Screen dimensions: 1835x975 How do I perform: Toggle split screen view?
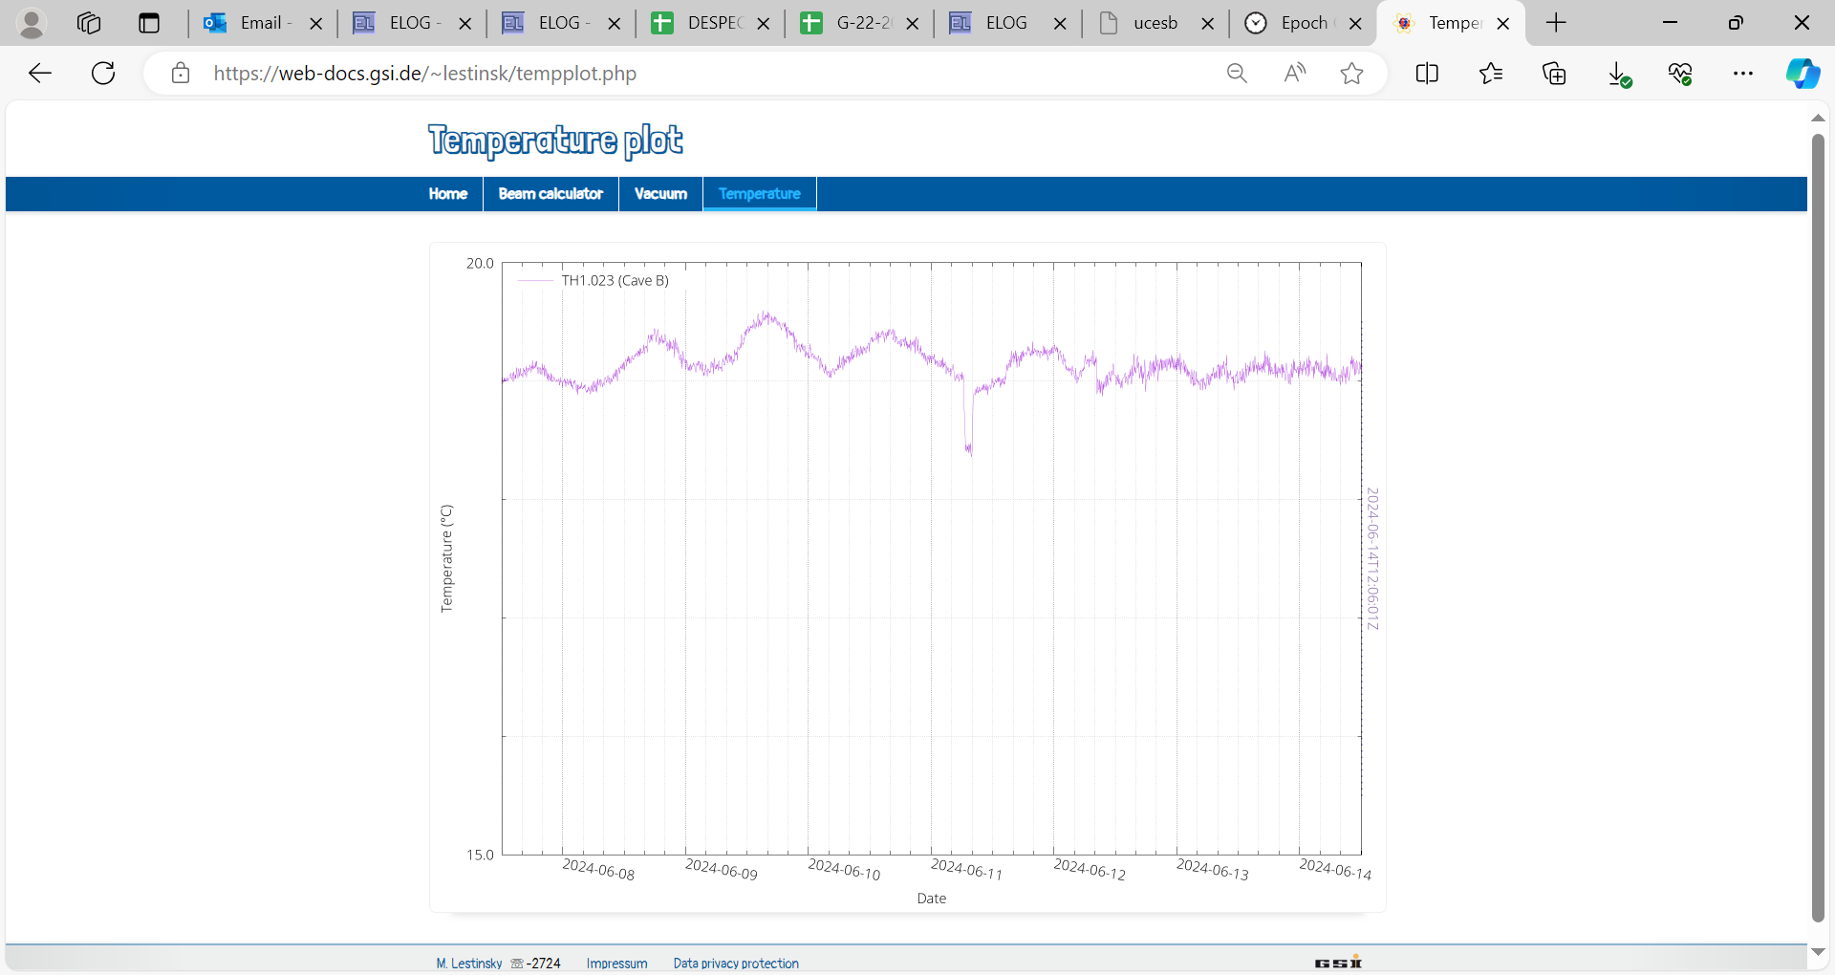[1427, 74]
